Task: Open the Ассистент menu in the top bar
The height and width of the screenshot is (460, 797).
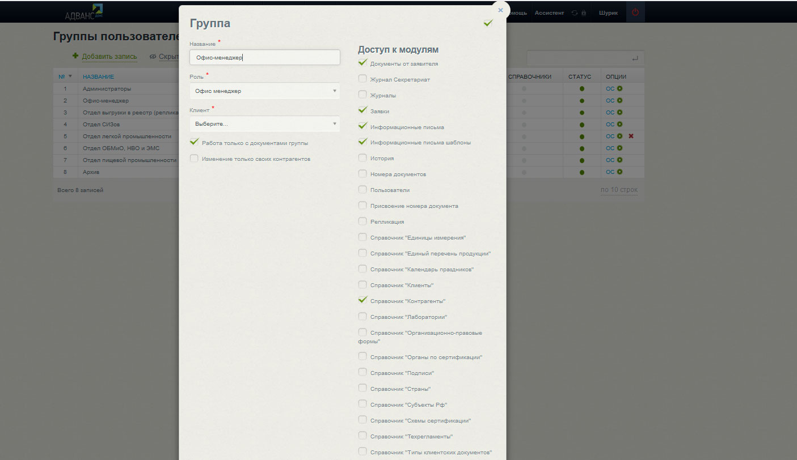Action: pos(549,13)
